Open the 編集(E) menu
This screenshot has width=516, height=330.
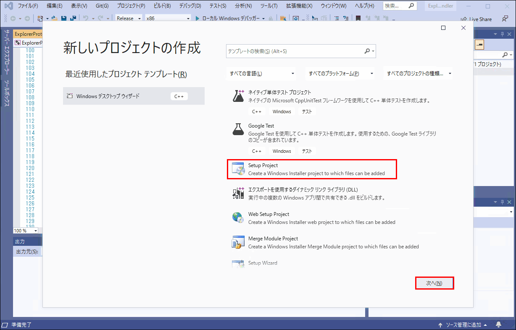pyautogui.click(x=55, y=6)
